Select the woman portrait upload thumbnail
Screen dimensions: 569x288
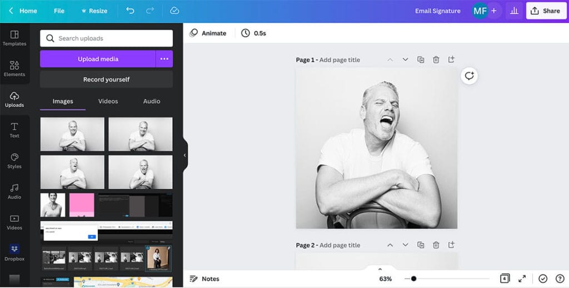click(53, 205)
